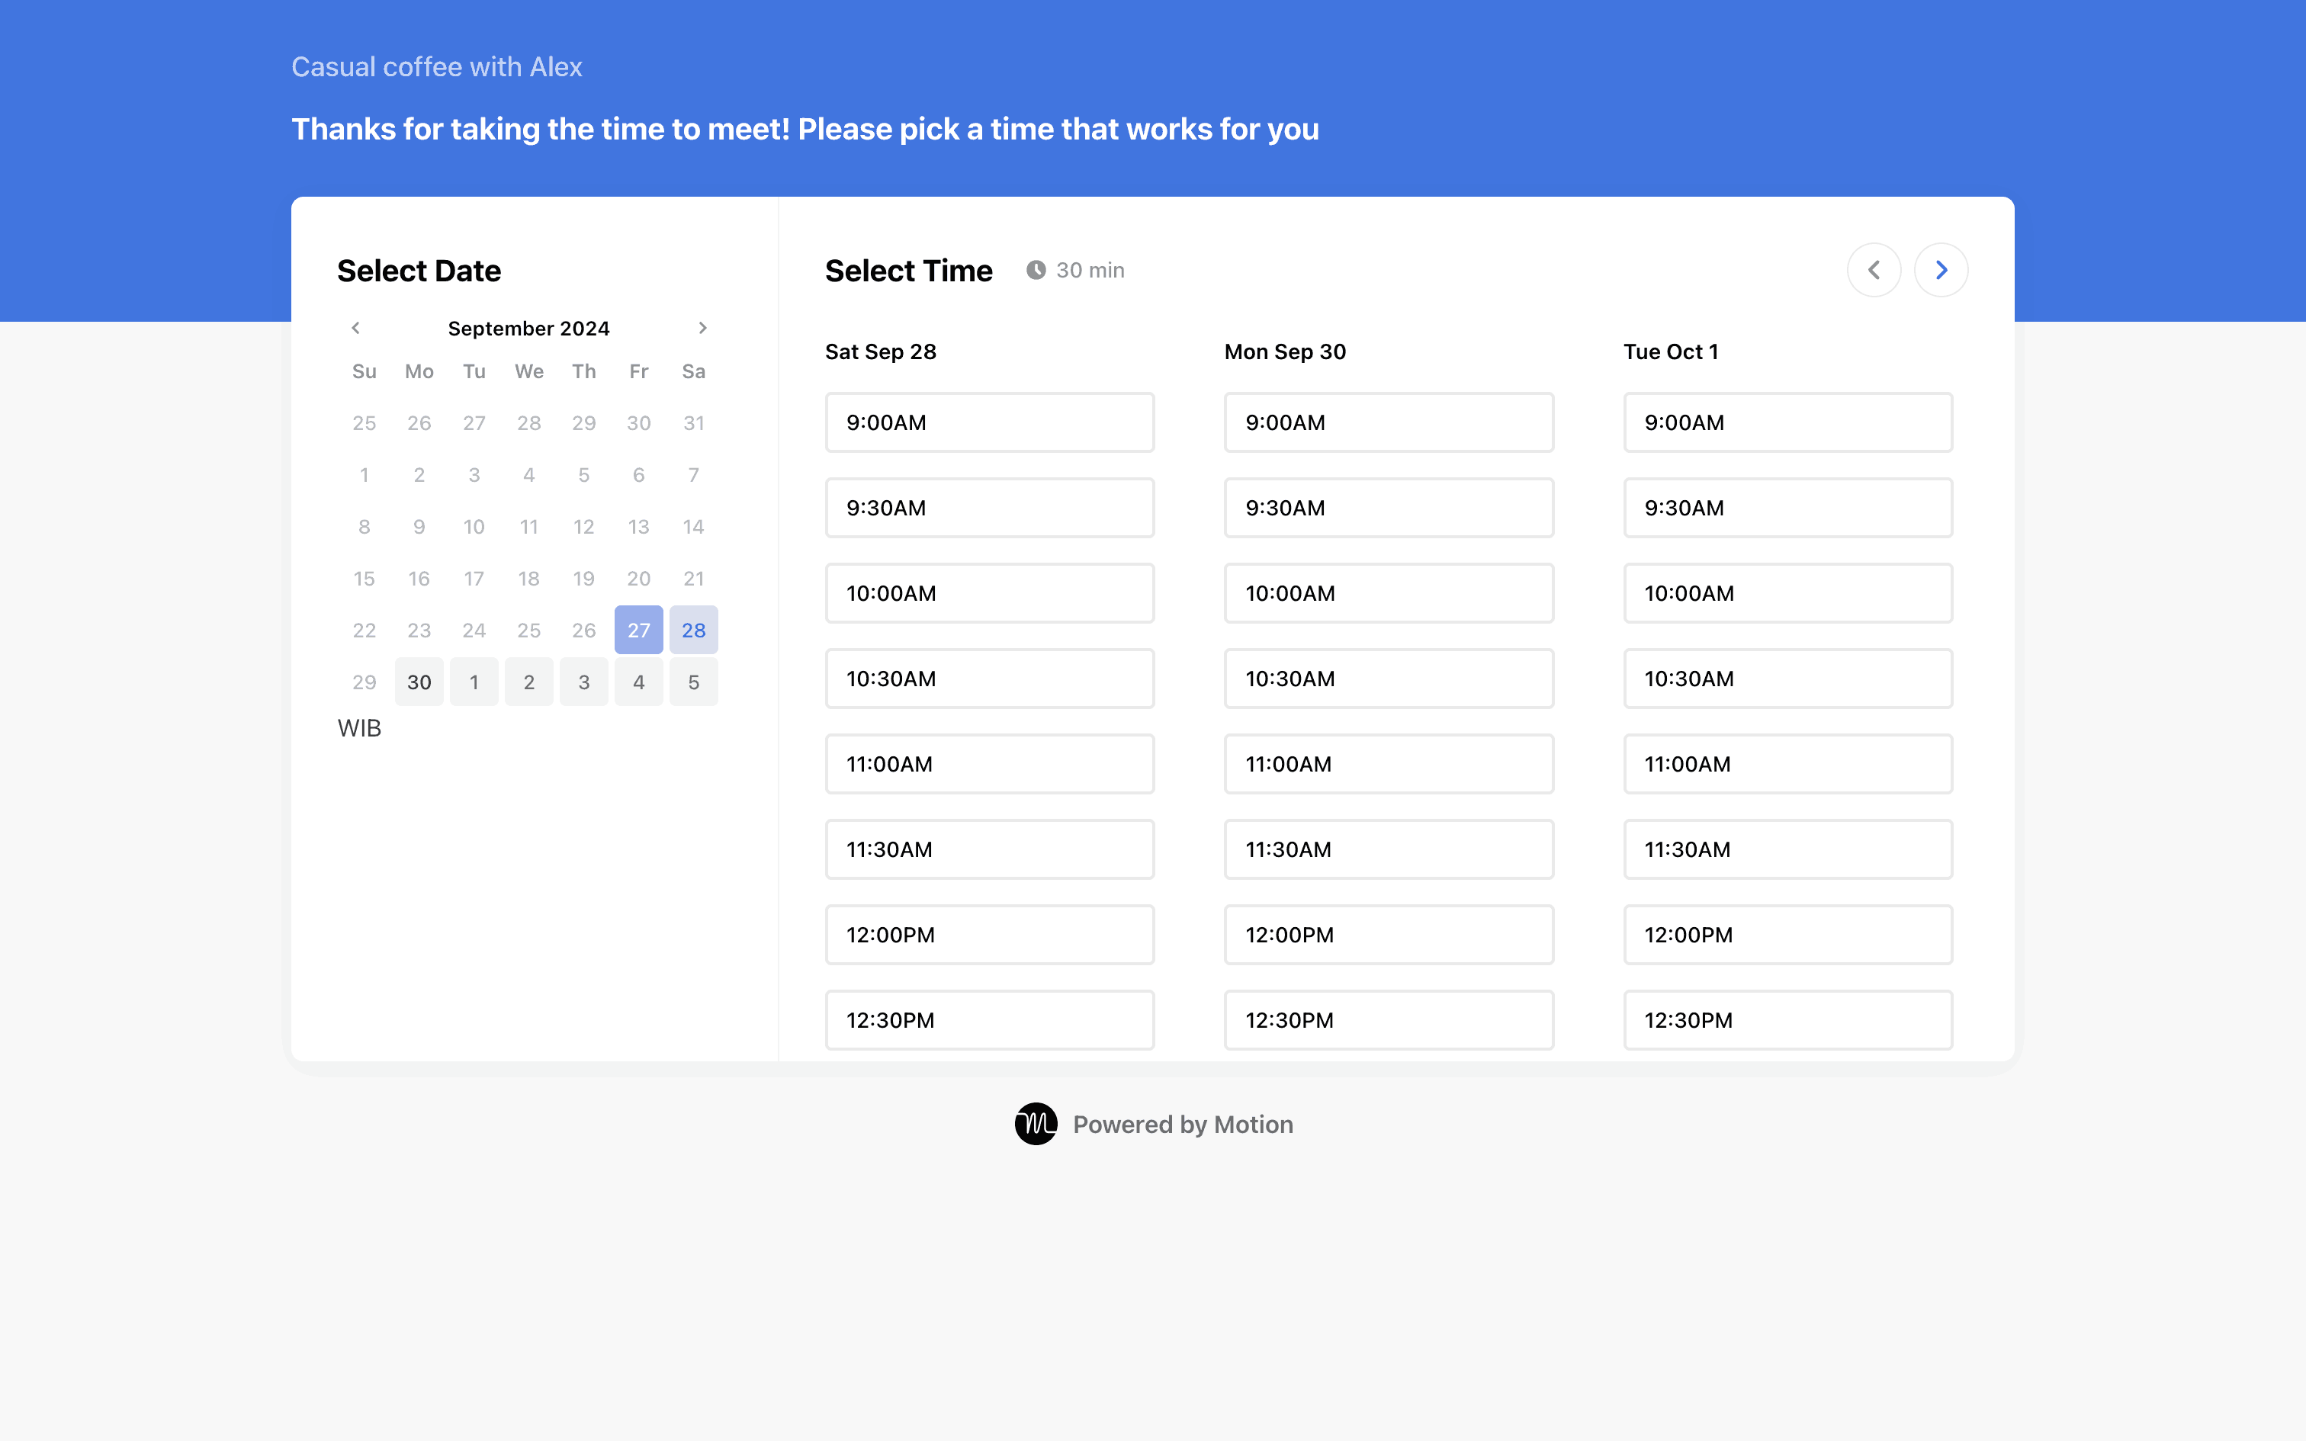Select October 4 on the calendar

point(638,682)
